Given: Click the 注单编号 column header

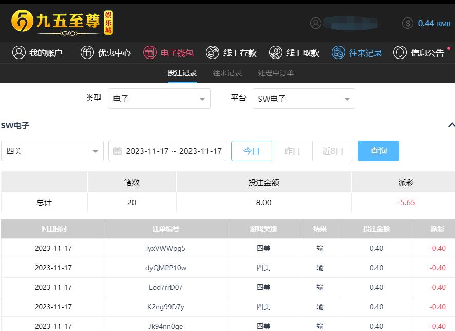Looking at the screenshot, I should pyautogui.click(x=166, y=229).
